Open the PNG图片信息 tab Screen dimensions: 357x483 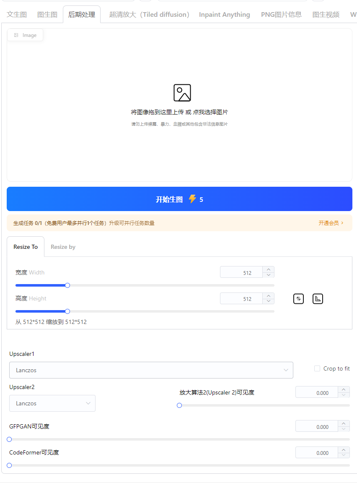coord(281,15)
